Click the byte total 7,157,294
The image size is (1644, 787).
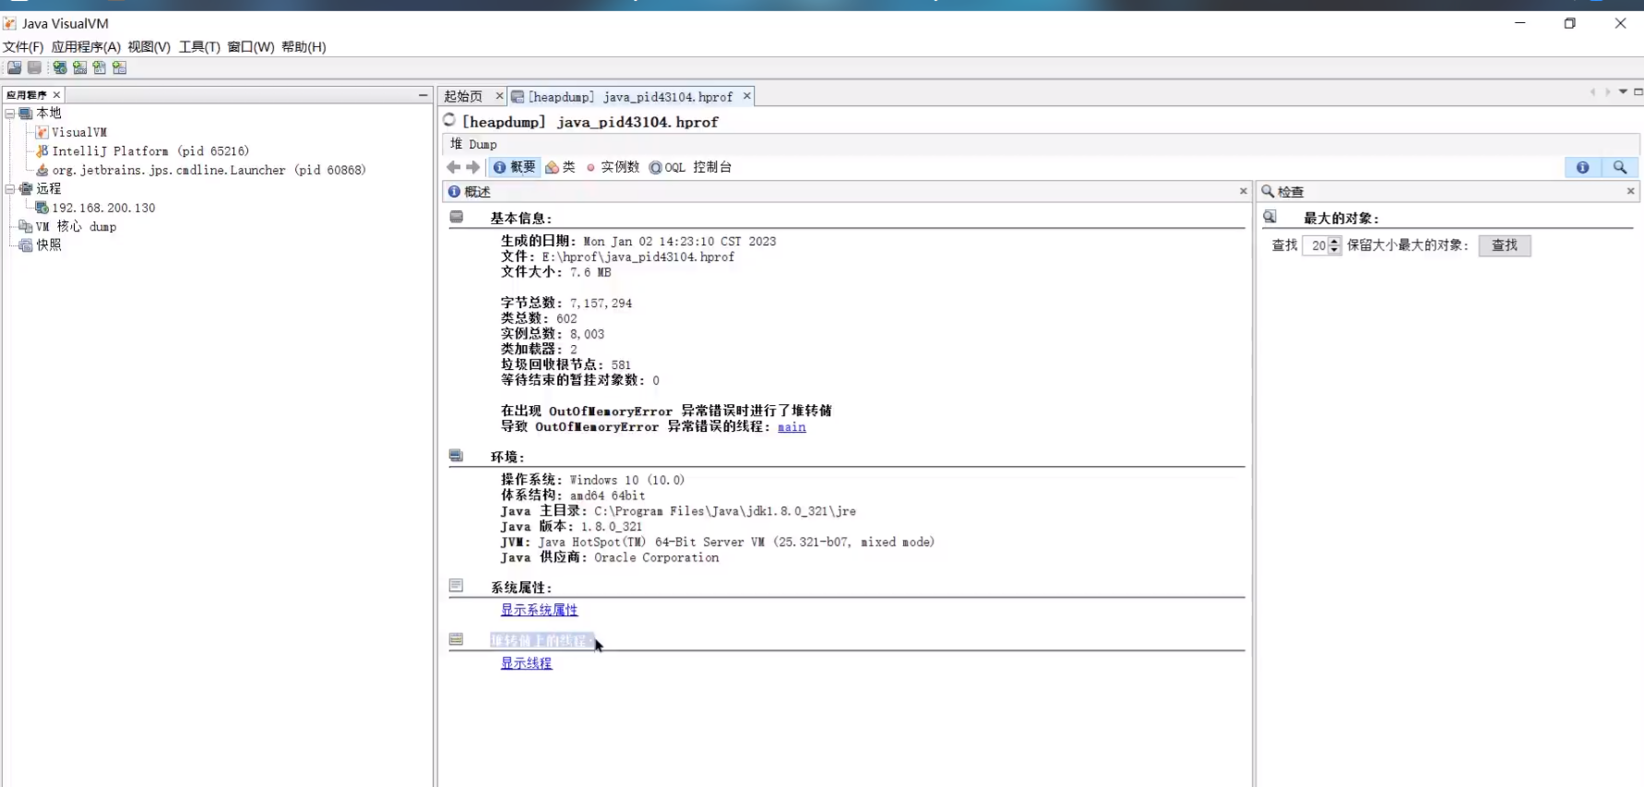pos(601,304)
